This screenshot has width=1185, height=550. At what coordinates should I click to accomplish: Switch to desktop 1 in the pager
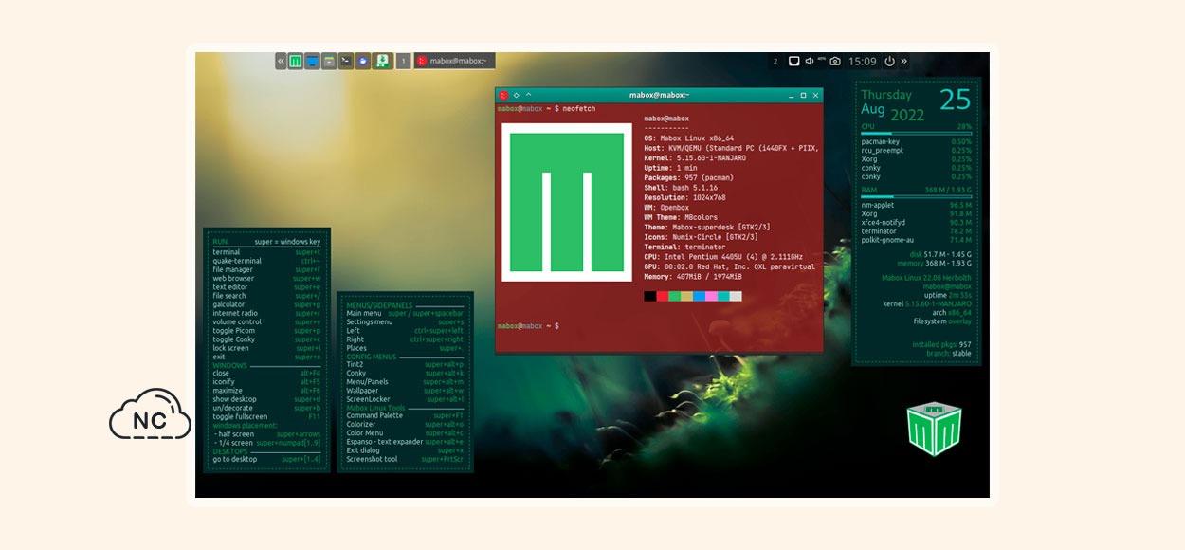(403, 61)
